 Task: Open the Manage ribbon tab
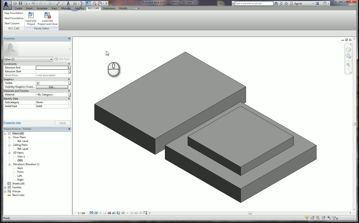tap(66, 8)
